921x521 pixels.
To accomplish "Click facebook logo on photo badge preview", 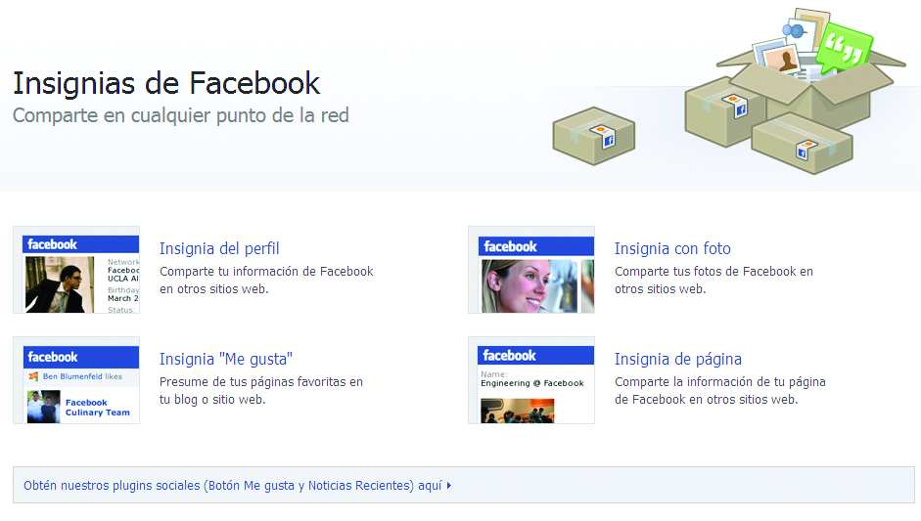I will click(510, 246).
